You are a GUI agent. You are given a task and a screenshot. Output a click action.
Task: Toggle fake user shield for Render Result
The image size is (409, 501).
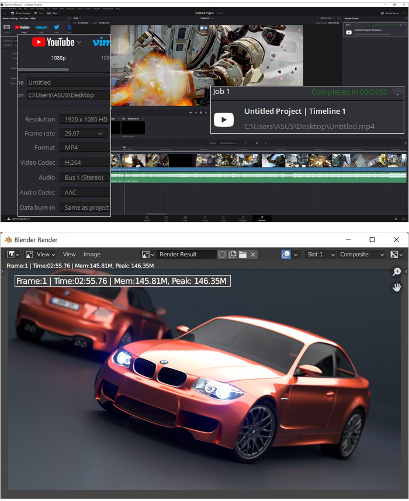pyautogui.click(x=222, y=255)
